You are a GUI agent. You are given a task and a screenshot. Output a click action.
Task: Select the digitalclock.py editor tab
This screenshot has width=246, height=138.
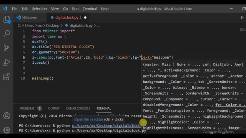[x=68, y=18]
